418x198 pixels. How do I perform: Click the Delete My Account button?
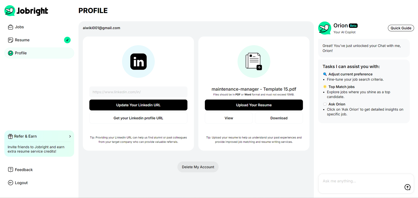(198, 167)
